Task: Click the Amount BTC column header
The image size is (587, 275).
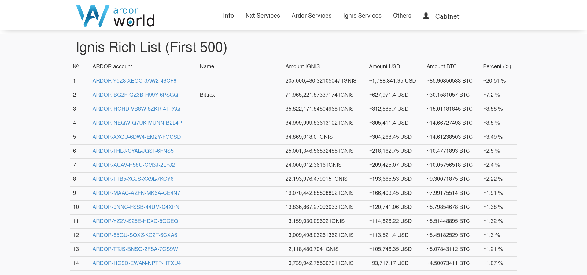Action: point(441,66)
